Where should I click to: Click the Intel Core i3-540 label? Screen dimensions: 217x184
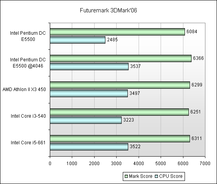point(28,116)
